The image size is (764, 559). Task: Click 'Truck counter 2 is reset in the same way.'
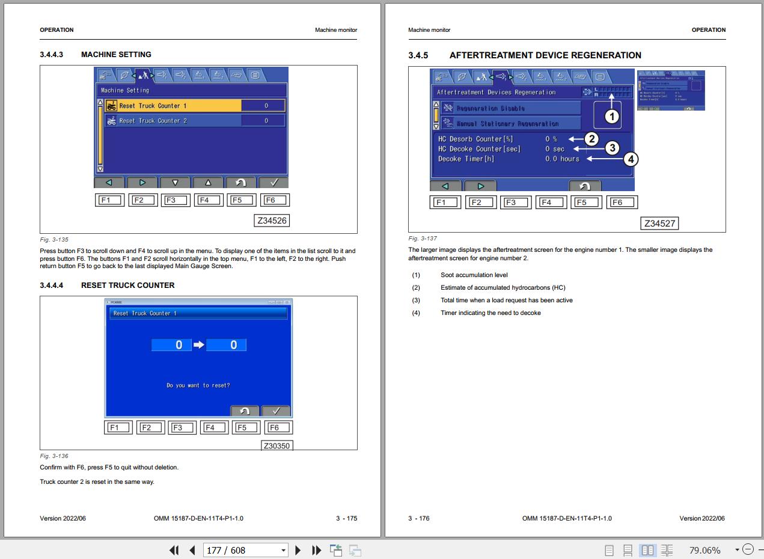(97, 481)
